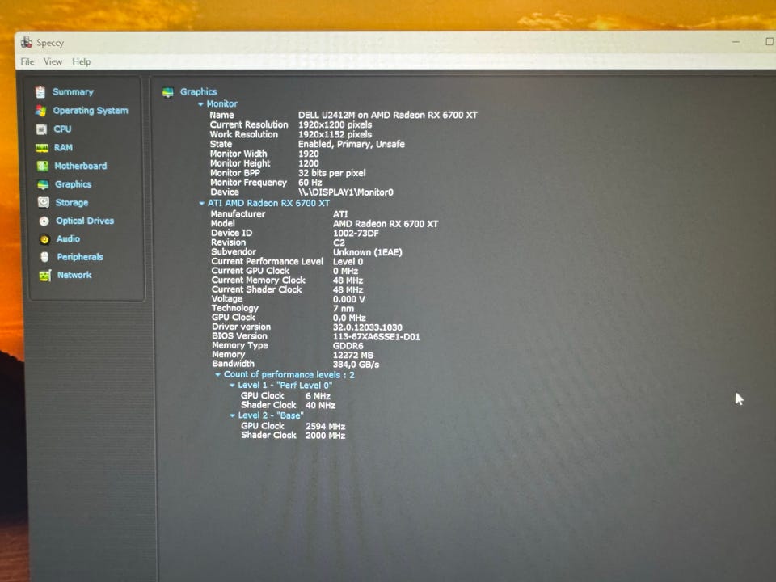Click the 2594 MHz GPU Clock value

pos(326,427)
